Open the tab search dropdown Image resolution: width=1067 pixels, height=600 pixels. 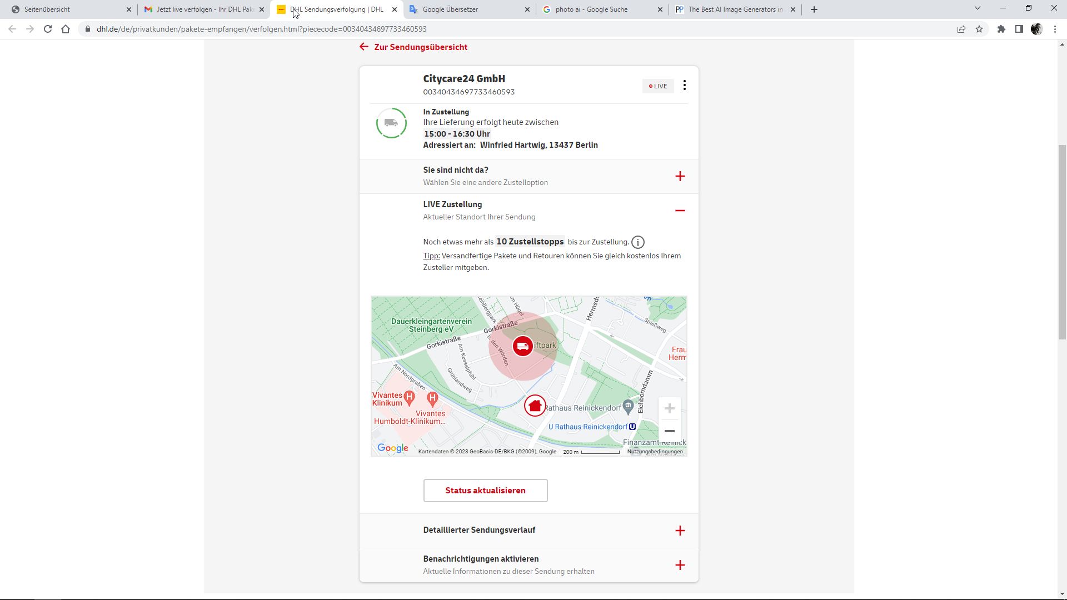(978, 8)
